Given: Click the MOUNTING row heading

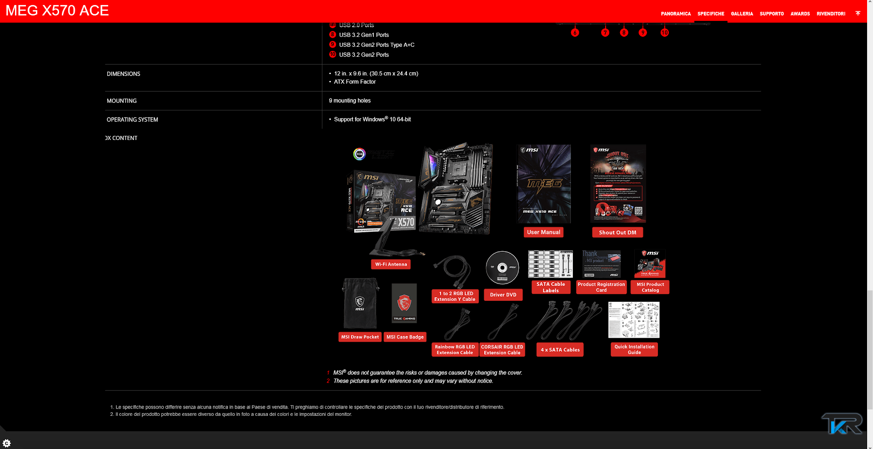Looking at the screenshot, I should pos(122,101).
